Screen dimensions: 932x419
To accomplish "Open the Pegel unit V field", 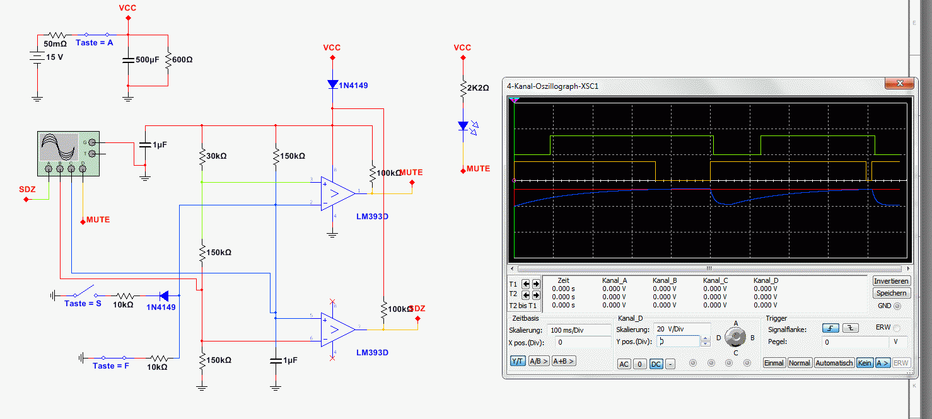I will pos(898,342).
